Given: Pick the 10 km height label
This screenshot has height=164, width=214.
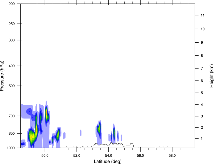Looking at the screenshot, I should tap(203, 29).
